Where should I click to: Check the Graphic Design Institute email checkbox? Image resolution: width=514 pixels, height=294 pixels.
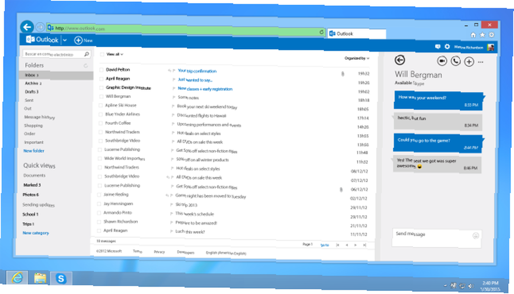coord(101,87)
